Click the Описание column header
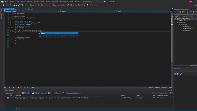The width and height of the screenshot is (197, 111). 18,96
